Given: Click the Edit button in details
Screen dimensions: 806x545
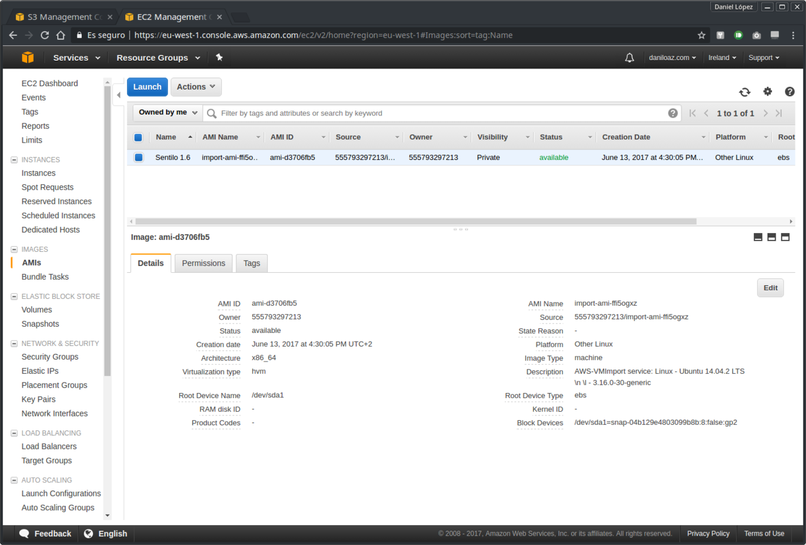Looking at the screenshot, I should (x=771, y=288).
